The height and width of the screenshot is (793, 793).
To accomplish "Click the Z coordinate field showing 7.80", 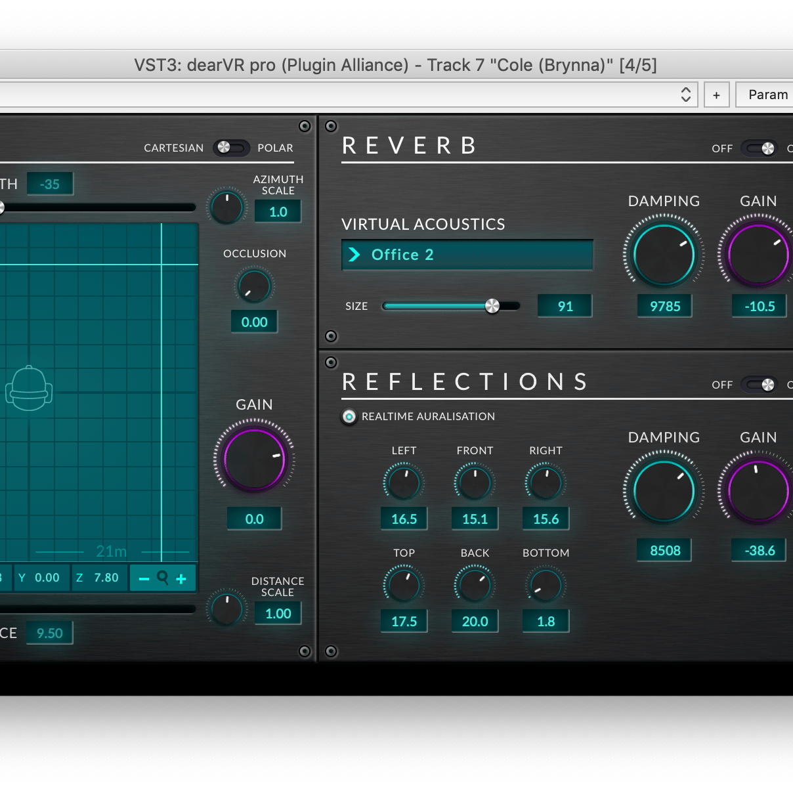I will (x=100, y=578).
